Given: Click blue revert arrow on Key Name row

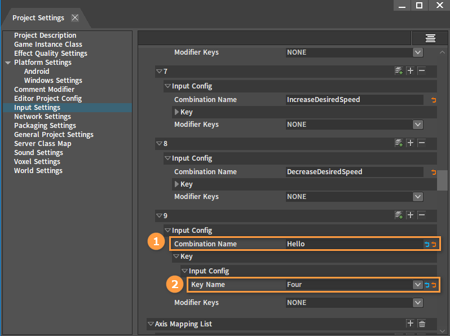Looking at the screenshot, I should pos(427,285).
